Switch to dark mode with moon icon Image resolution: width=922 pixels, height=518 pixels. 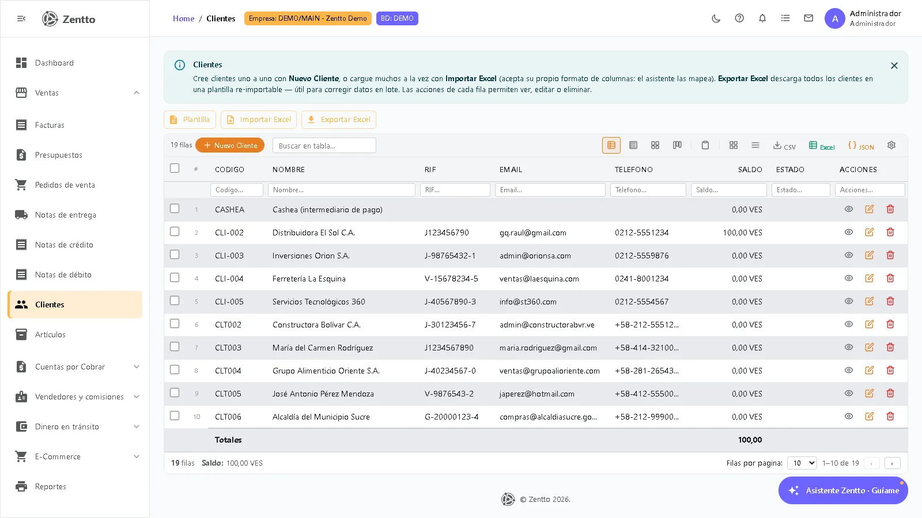tap(716, 18)
